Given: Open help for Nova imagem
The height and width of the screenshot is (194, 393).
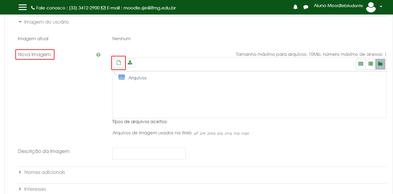Looking at the screenshot, I should coord(98,55).
